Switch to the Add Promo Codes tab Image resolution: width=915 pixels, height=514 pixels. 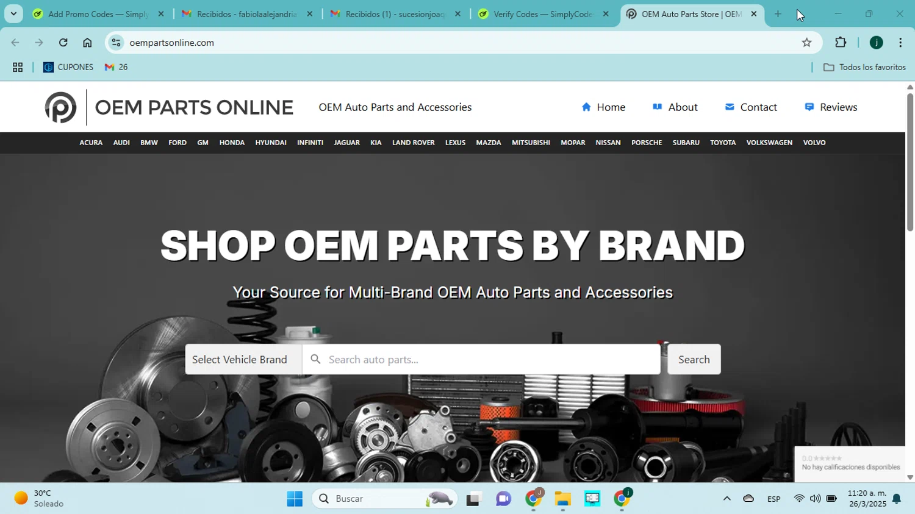click(98, 14)
